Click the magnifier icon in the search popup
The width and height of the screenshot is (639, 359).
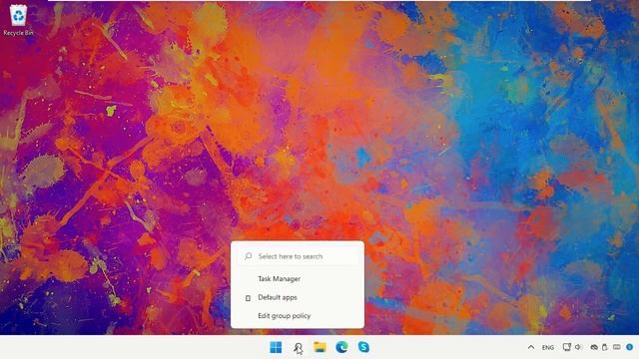tap(248, 256)
